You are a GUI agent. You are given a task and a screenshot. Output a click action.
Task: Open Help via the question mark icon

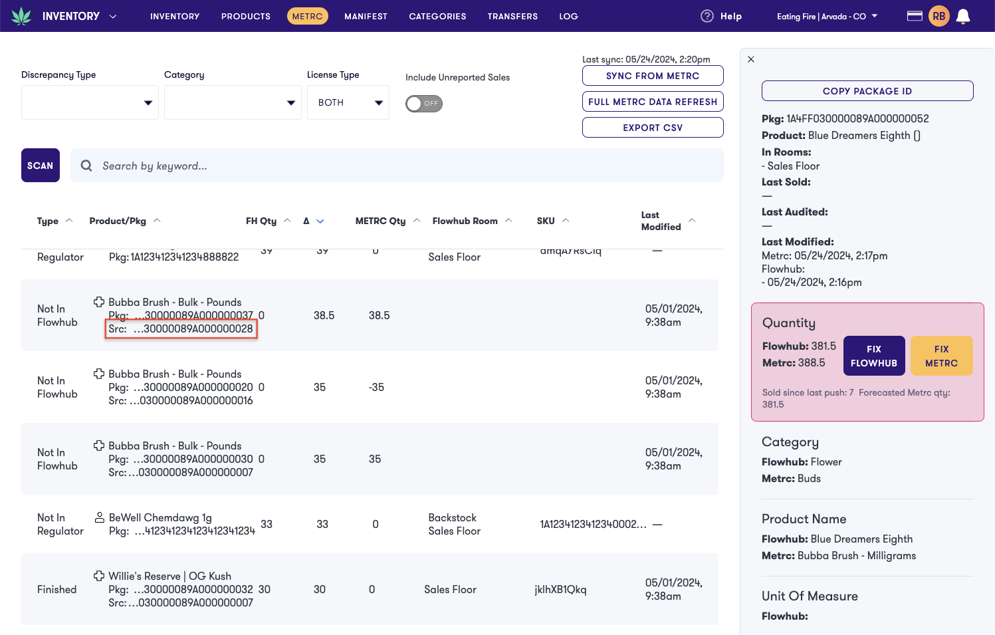coord(707,15)
